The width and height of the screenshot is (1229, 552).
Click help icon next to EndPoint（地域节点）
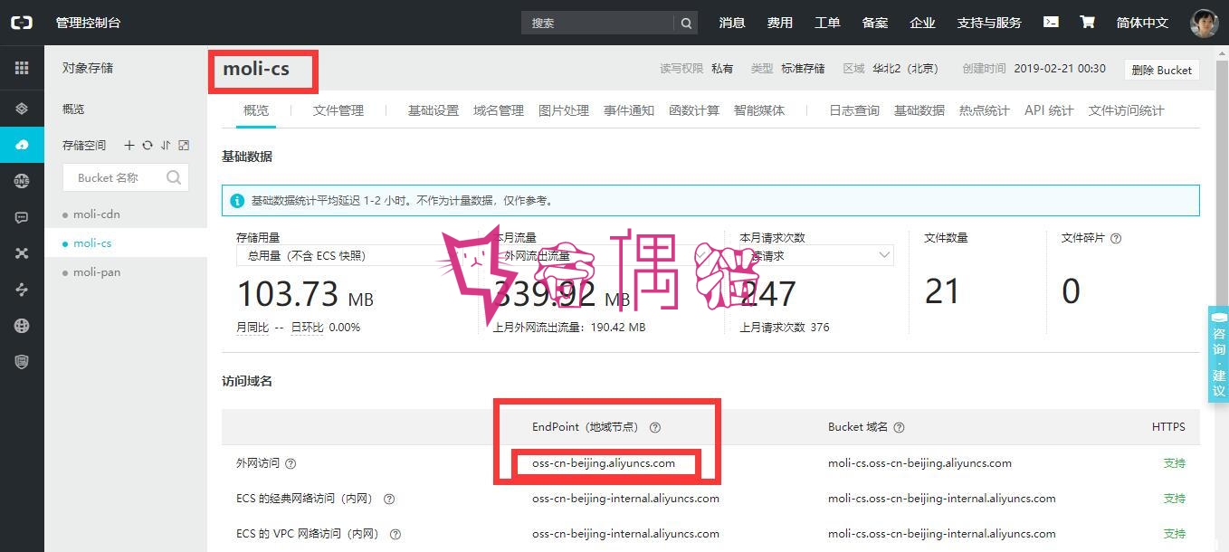click(x=655, y=427)
